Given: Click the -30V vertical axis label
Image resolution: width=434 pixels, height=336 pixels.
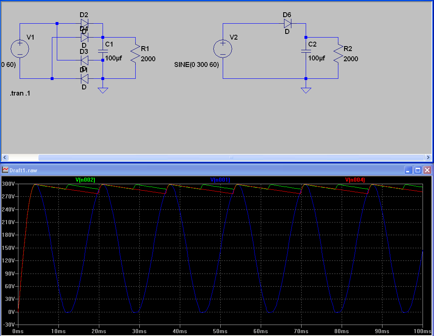Looking at the screenshot, I should [x=8, y=325].
